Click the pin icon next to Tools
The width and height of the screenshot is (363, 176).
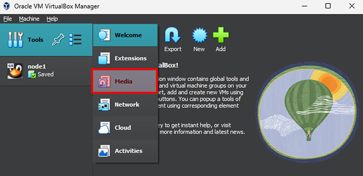58,40
